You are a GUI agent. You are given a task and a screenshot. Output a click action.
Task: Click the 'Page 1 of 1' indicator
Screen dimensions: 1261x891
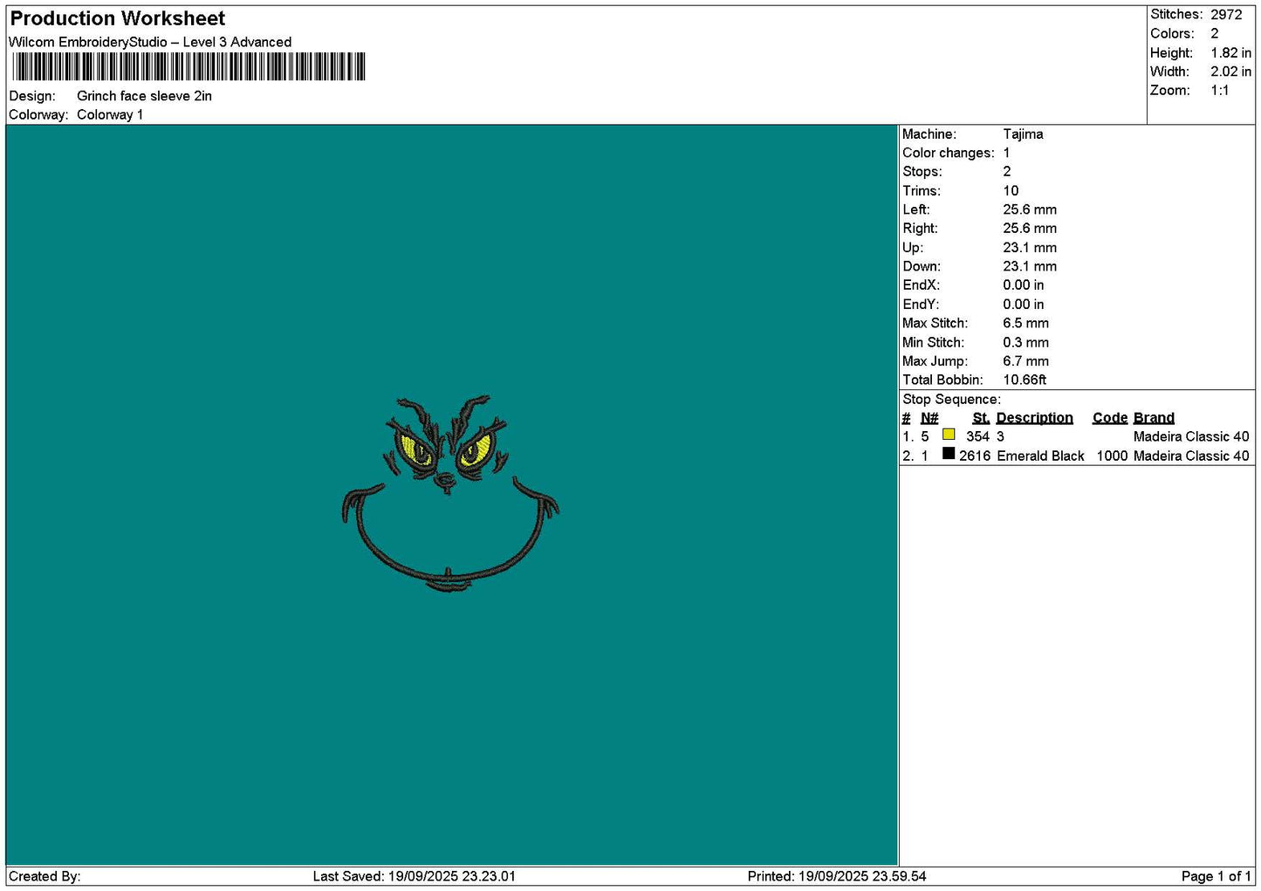coord(1216,876)
